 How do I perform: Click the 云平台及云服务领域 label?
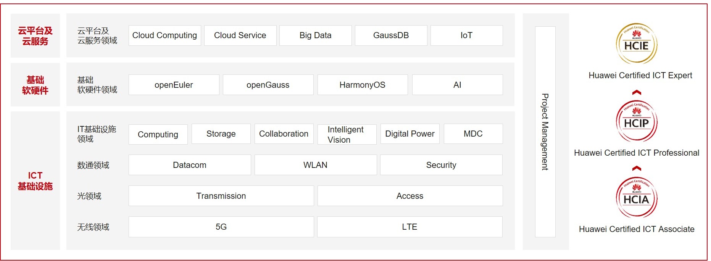(97, 35)
